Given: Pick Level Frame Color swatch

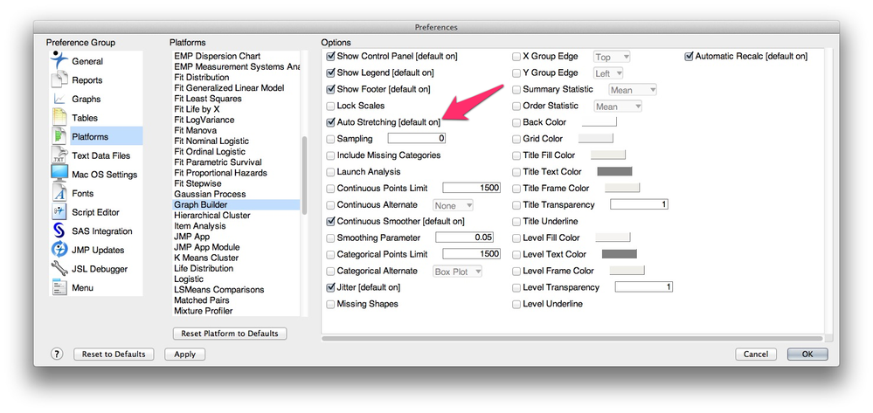Looking at the screenshot, I should 627,271.
